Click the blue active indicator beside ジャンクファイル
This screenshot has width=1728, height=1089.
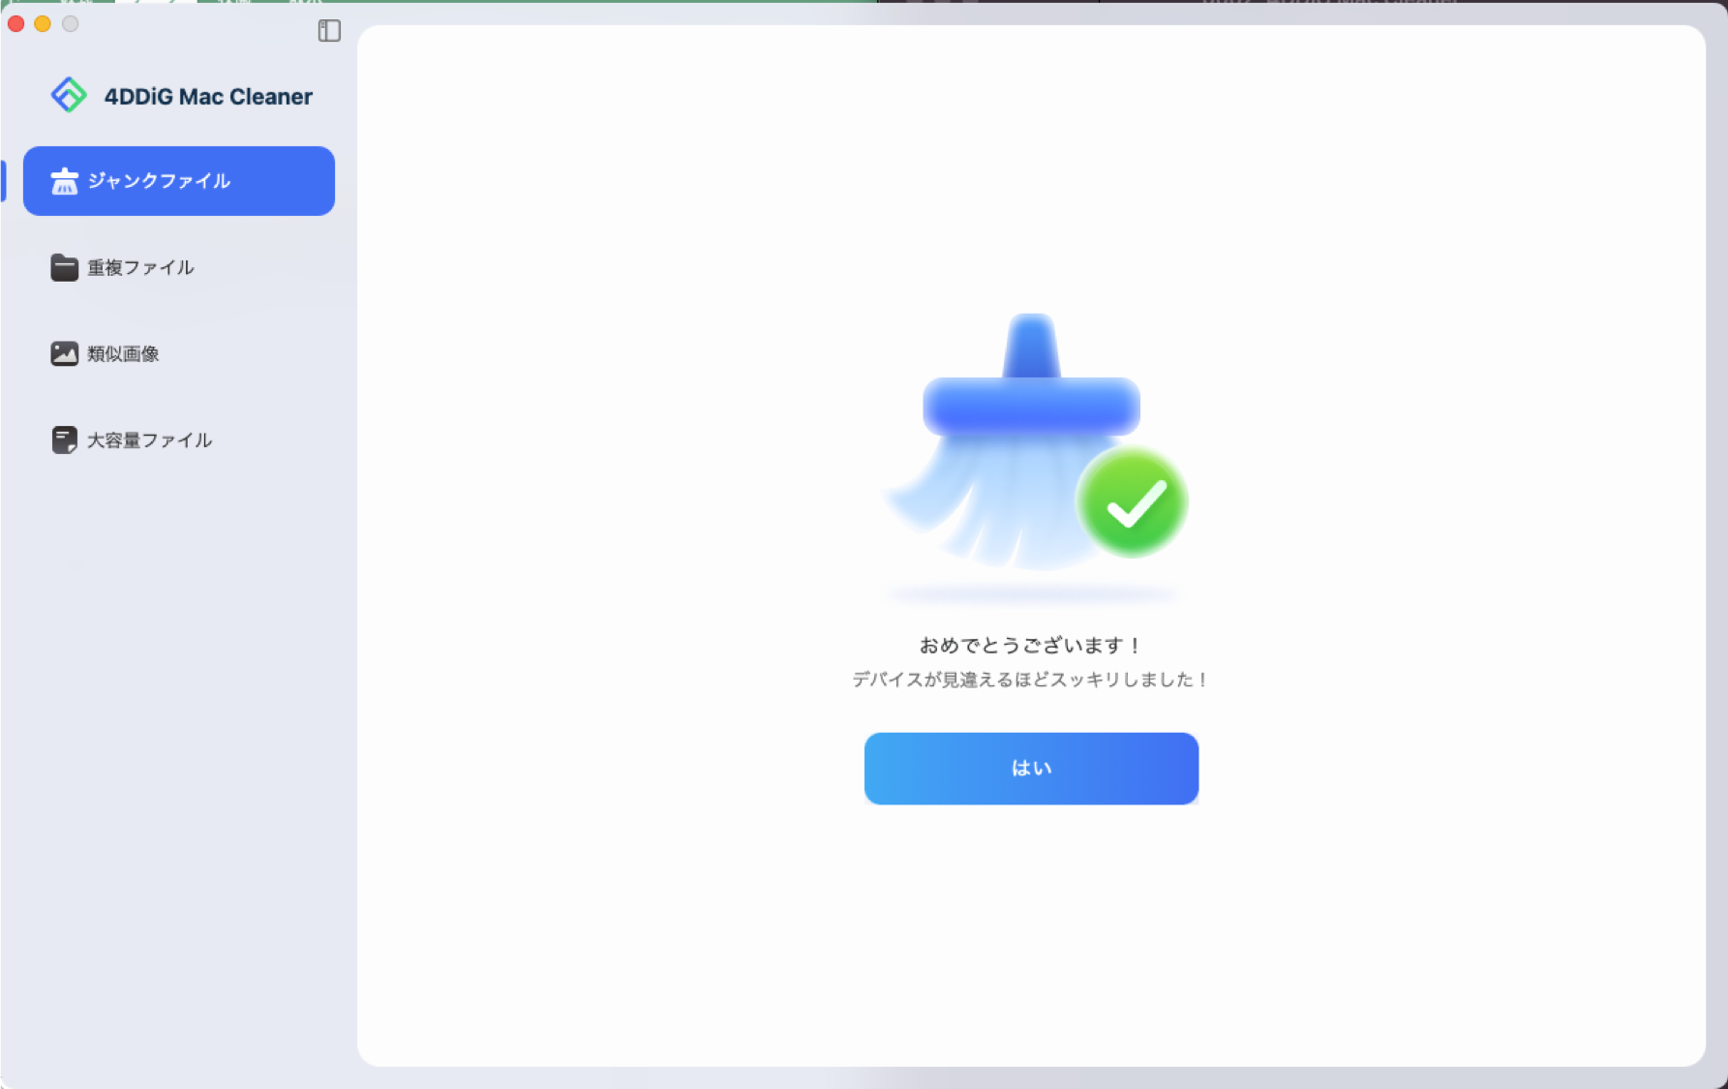(x=3, y=181)
